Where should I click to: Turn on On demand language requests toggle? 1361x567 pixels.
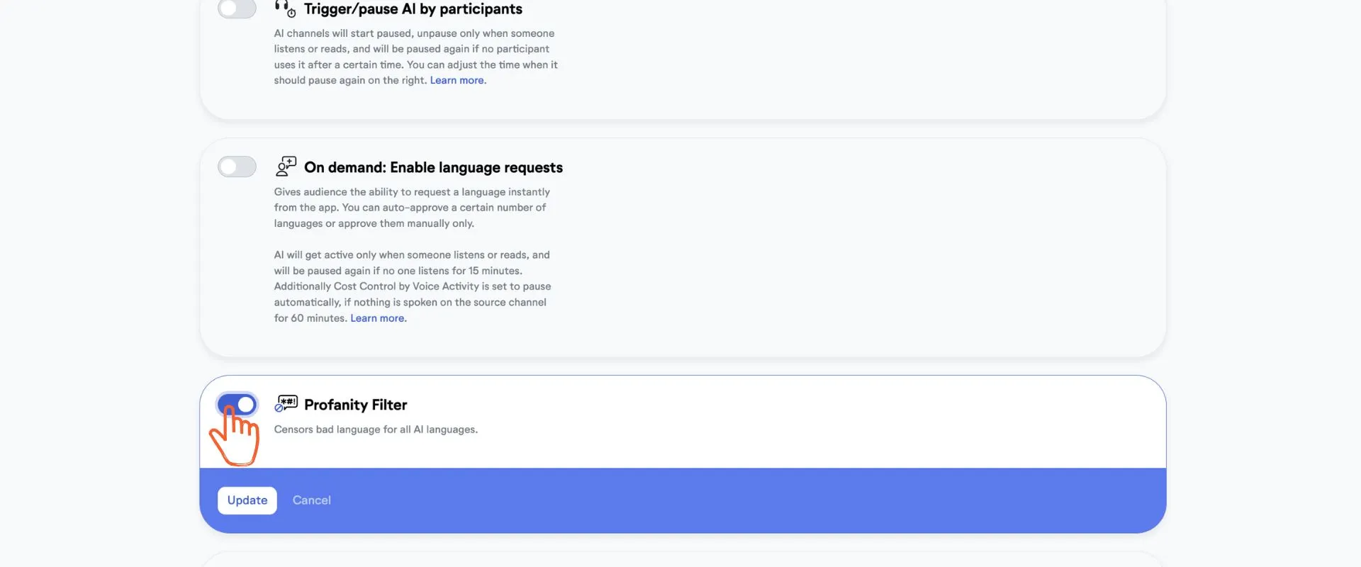tap(237, 167)
